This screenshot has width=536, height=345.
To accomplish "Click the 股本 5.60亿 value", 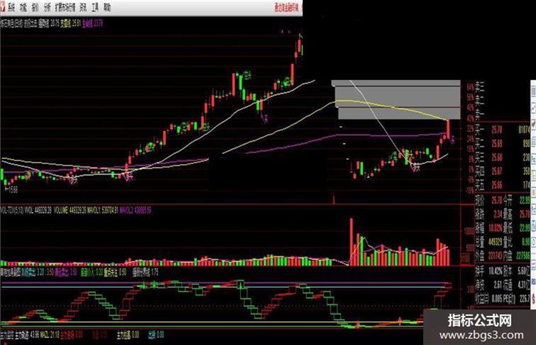I will pos(525,271).
